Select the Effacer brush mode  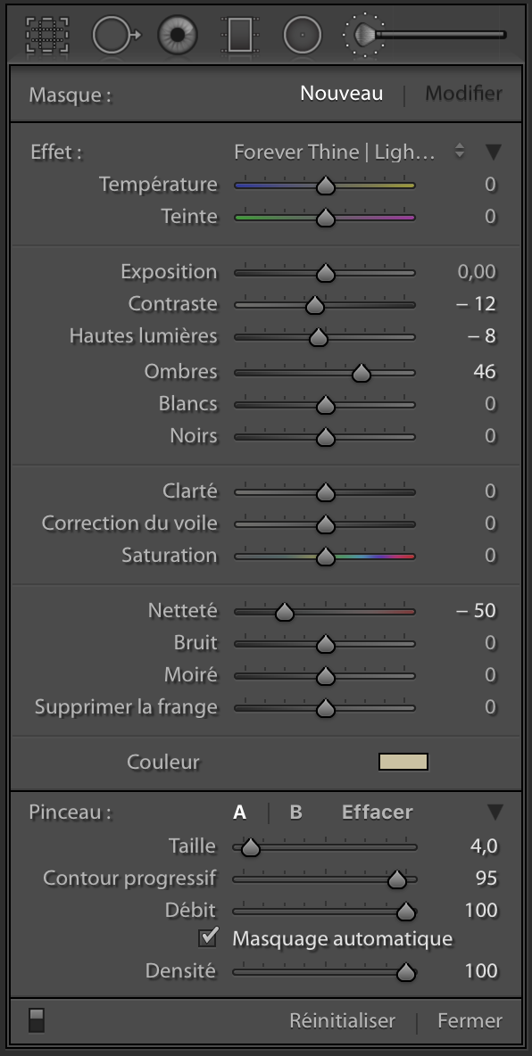tap(378, 813)
